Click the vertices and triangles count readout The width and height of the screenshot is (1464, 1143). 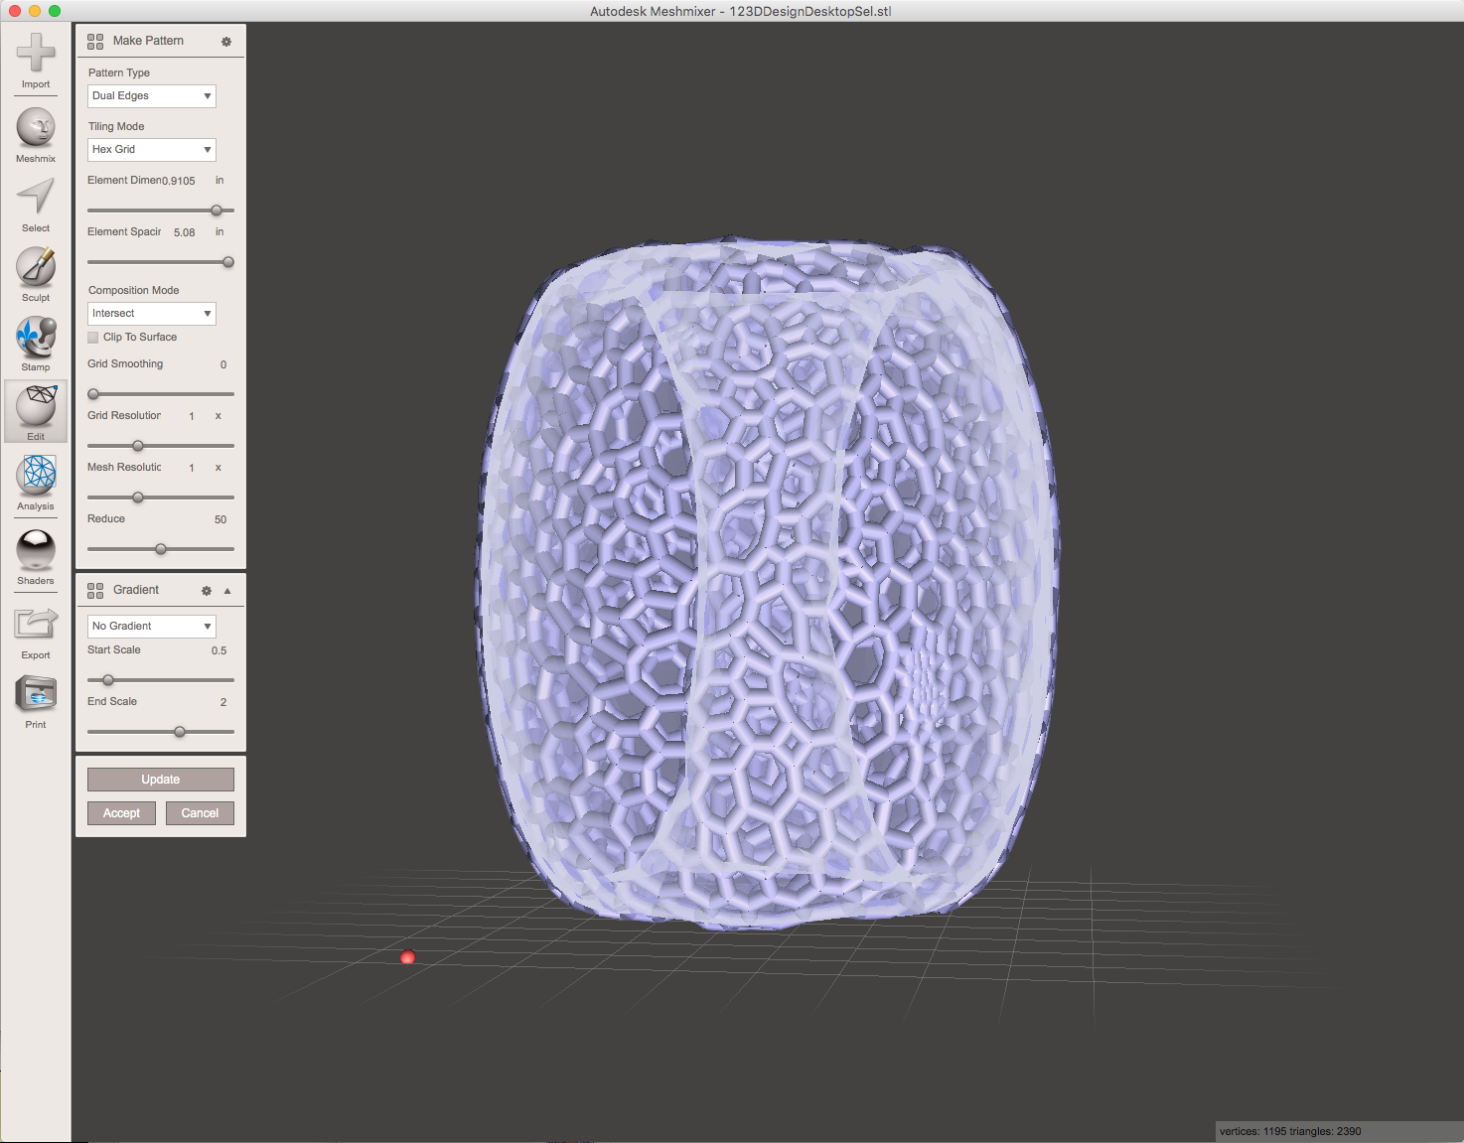point(1290,1131)
